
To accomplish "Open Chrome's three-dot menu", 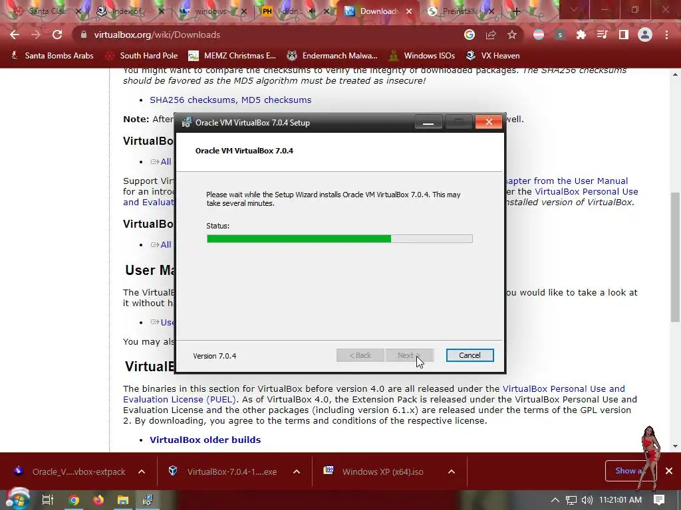I will (666, 35).
